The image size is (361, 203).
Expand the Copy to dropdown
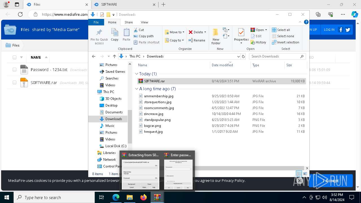(x=183, y=40)
